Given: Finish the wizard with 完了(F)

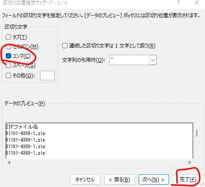Looking at the screenshot, I should pos(188,180).
